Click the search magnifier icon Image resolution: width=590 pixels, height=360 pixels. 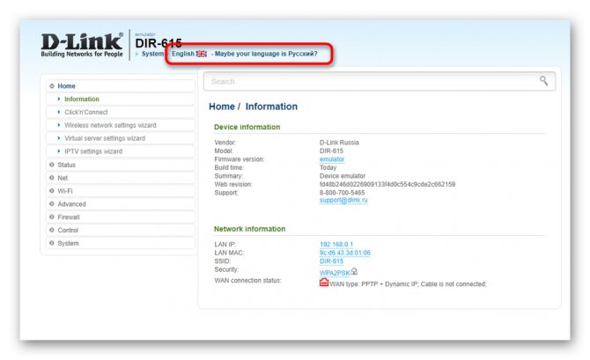pyautogui.click(x=543, y=80)
